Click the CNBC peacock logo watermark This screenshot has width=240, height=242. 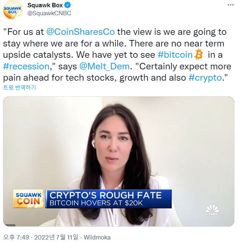pos(212,210)
